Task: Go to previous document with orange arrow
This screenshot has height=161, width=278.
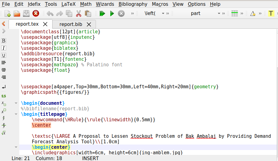Action: click(4, 24)
